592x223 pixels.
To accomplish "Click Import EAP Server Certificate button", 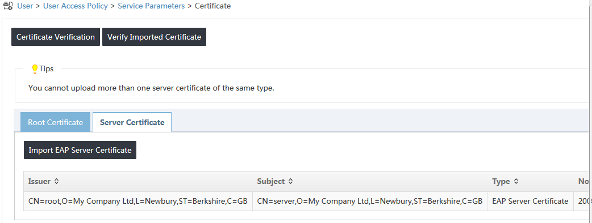I will pyautogui.click(x=80, y=150).
